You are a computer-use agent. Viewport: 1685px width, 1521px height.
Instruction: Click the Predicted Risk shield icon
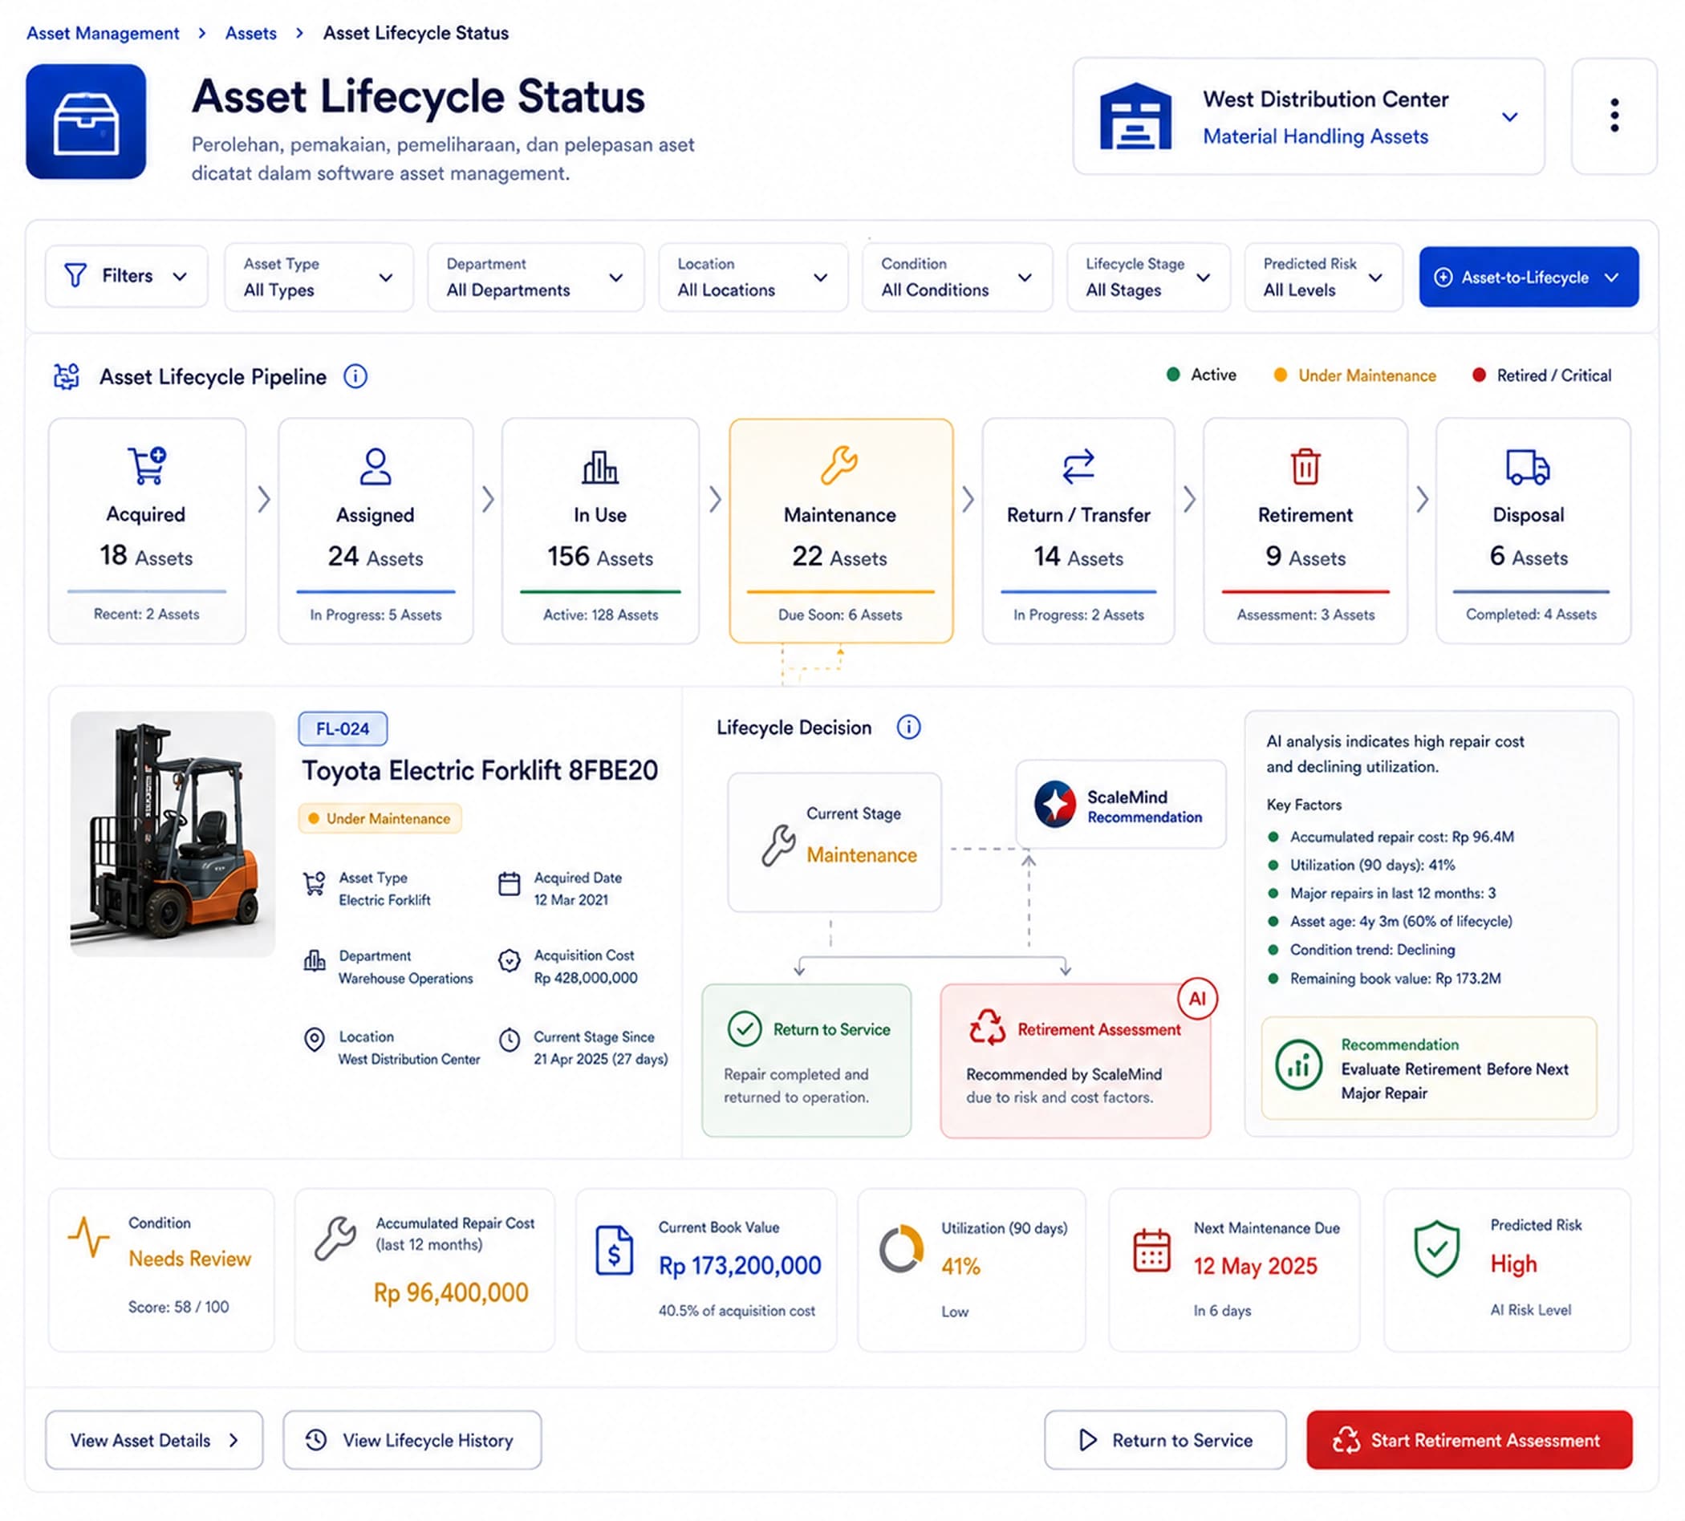click(x=1436, y=1249)
